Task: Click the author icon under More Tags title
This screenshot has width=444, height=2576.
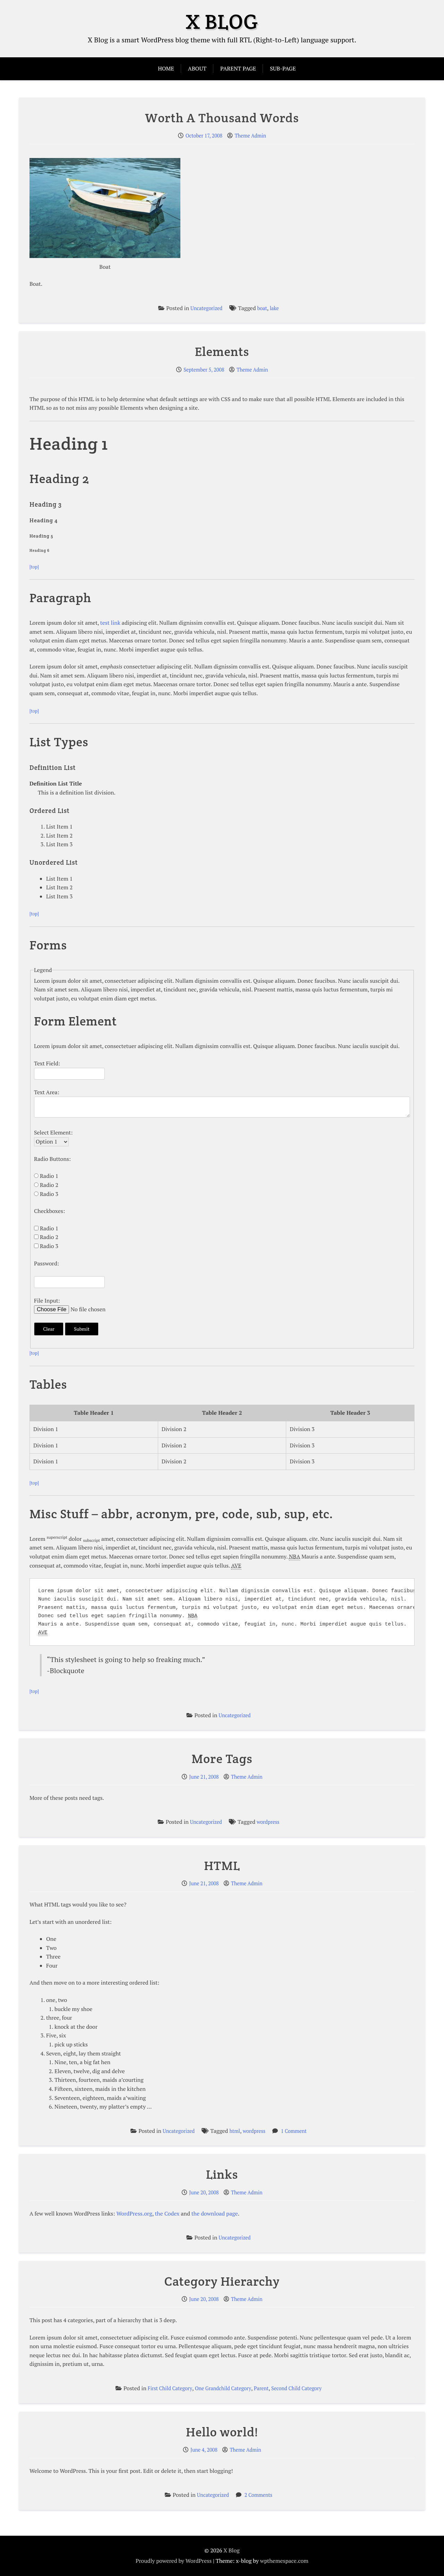Action: (x=226, y=1777)
